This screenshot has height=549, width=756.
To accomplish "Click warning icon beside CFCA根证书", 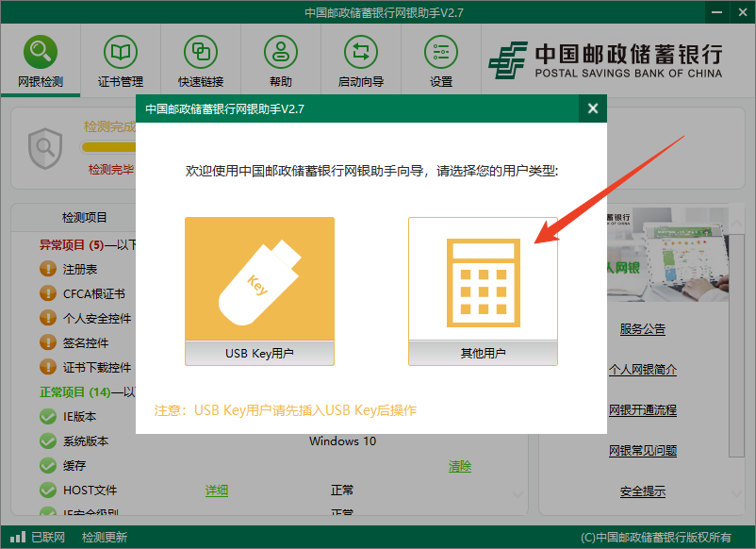I will 48,292.
